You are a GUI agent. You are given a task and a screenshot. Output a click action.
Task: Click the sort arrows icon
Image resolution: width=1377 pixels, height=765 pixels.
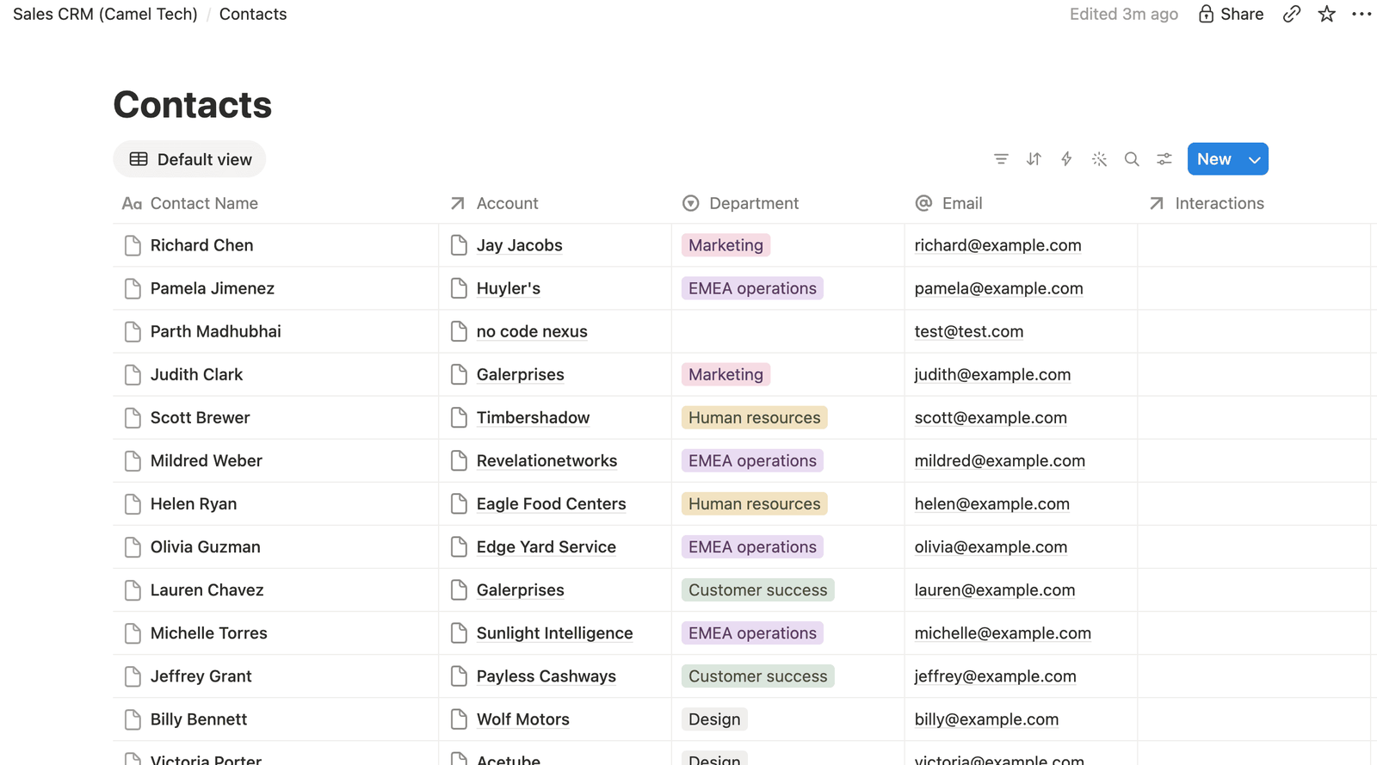[1034, 159]
